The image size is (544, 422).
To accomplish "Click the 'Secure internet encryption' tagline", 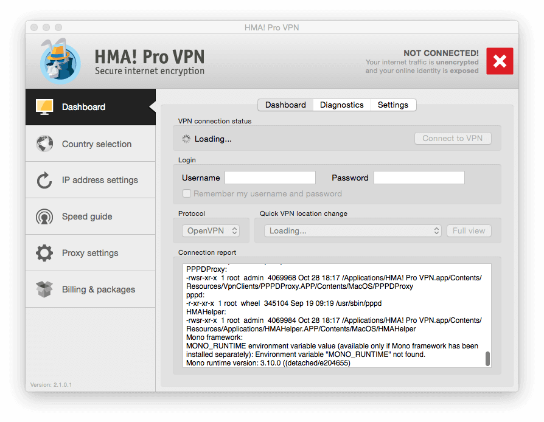I will [x=150, y=71].
